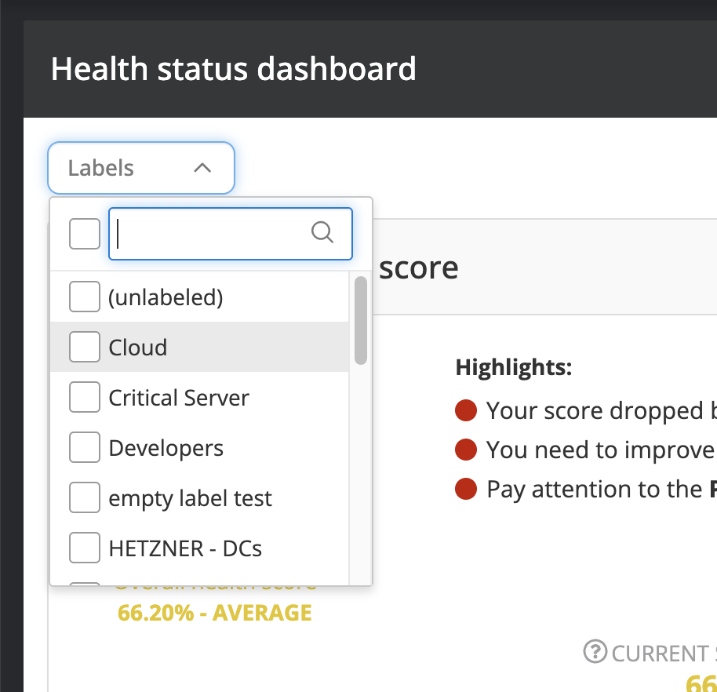Choose the Developers option text
The height and width of the screenshot is (692, 717).
[166, 449]
